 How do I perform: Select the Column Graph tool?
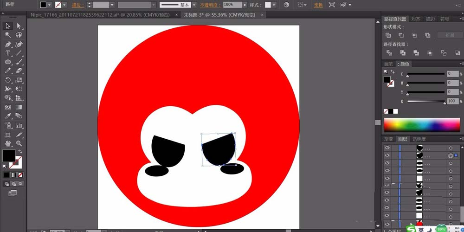(x=19, y=125)
